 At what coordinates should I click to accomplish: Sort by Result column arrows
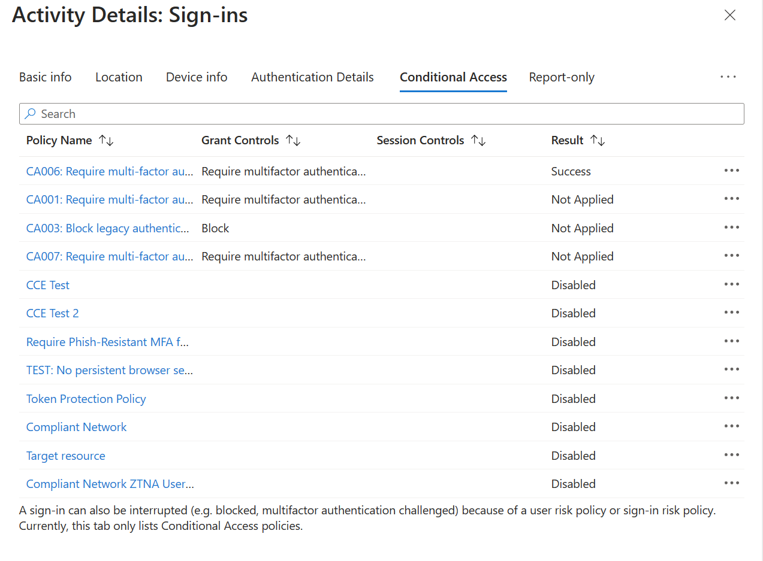pos(598,141)
